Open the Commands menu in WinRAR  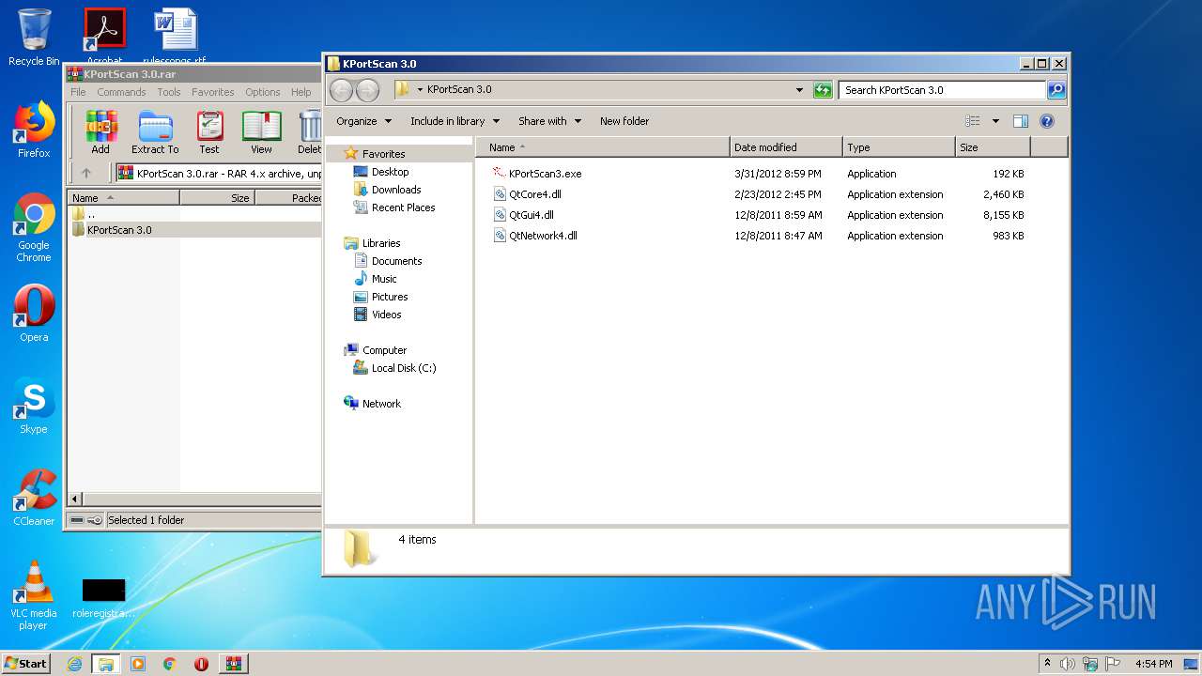tap(121, 92)
